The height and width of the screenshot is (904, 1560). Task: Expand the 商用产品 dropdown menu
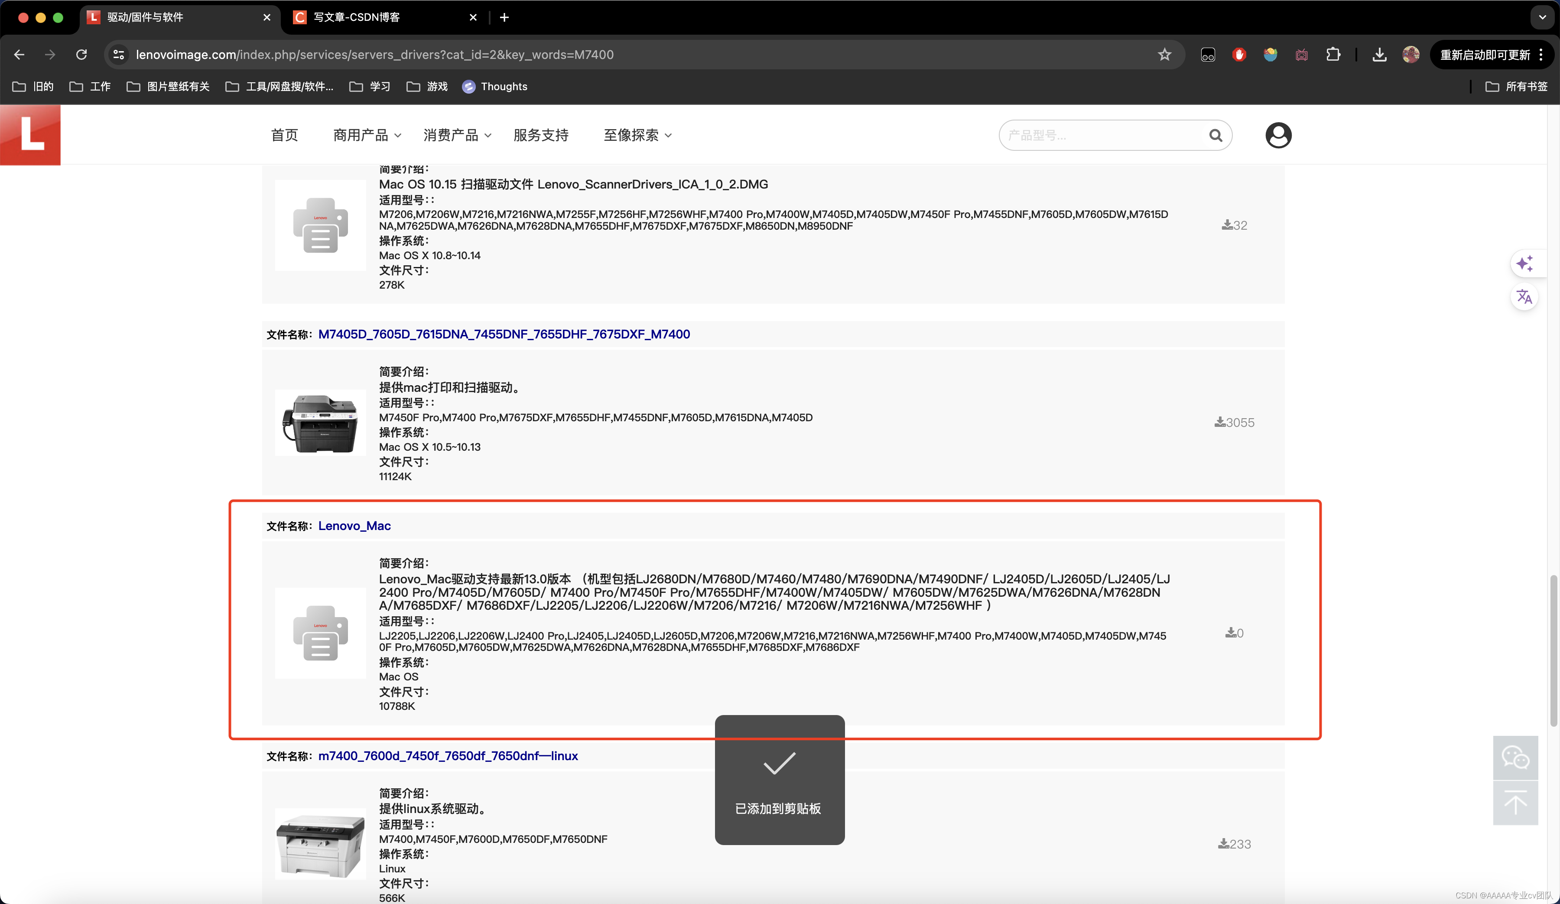366,134
